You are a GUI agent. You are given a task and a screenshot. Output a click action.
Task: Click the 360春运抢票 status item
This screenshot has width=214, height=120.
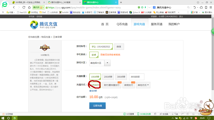tap(144, 114)
